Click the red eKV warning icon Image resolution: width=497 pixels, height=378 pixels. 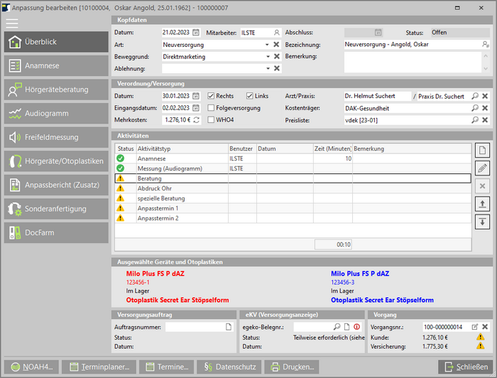(356, 327)
